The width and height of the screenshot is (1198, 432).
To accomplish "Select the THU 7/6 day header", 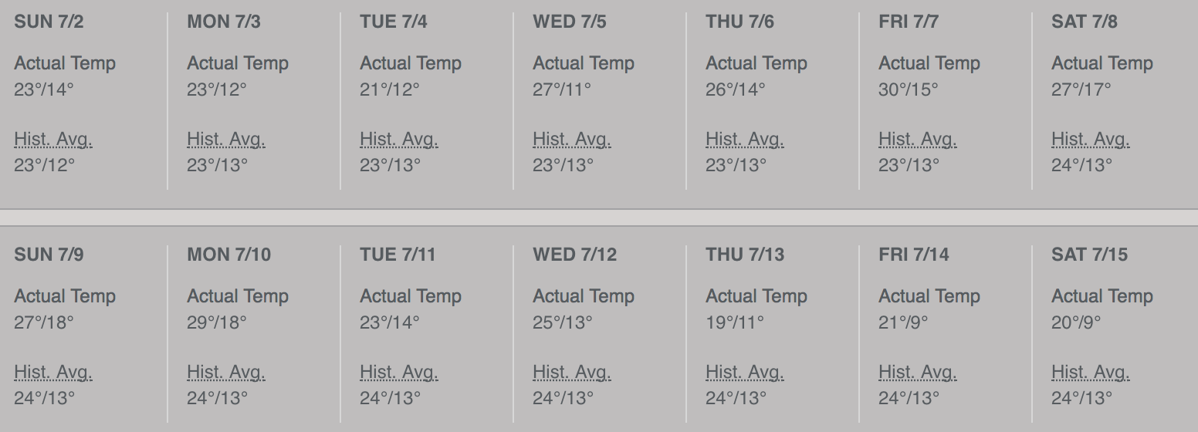I will 739,22.
